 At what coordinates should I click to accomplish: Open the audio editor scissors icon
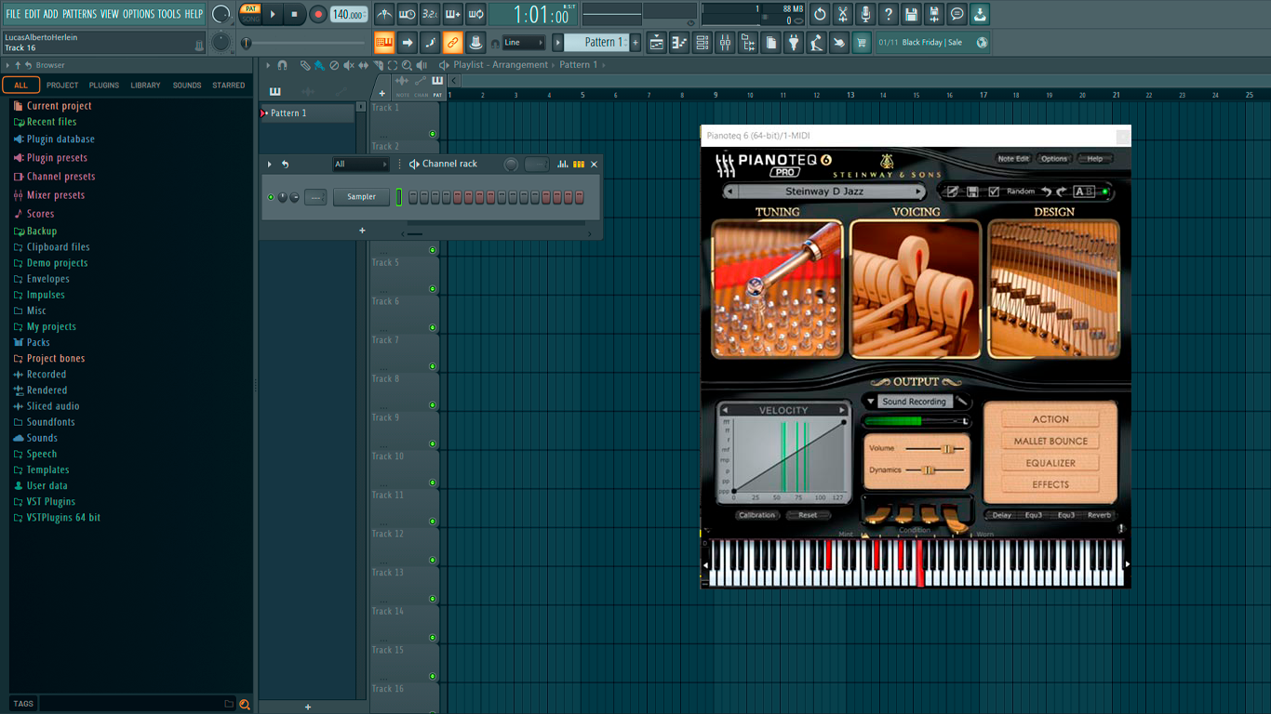click(842, 14)
